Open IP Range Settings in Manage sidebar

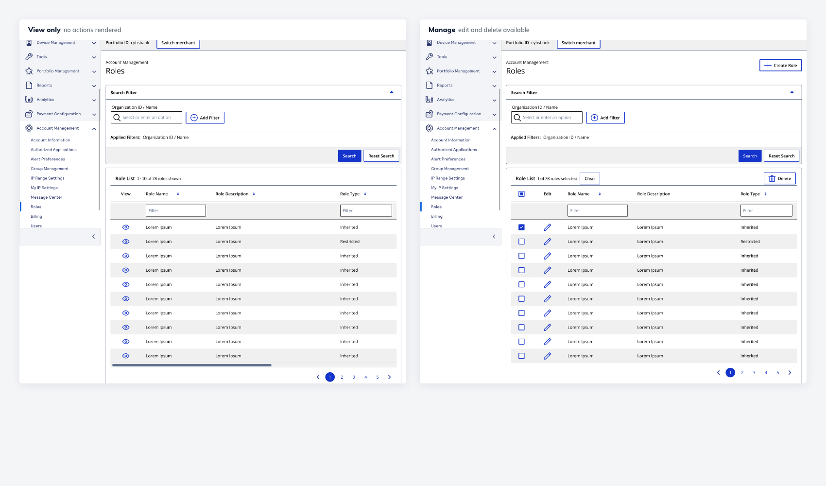pyautogui.click(x=448, y=178)
